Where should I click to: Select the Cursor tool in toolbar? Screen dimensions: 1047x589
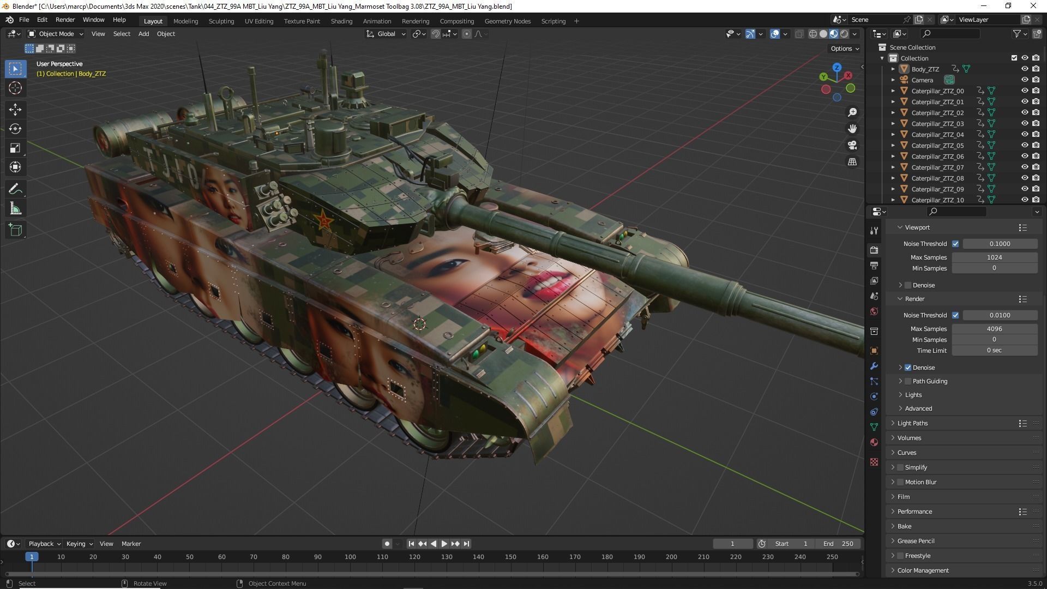[x=15, y=88]
